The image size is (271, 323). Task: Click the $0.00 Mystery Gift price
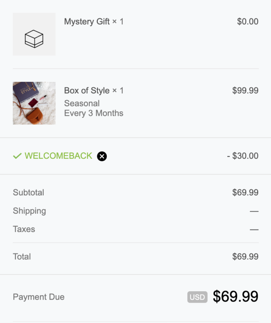248,21
